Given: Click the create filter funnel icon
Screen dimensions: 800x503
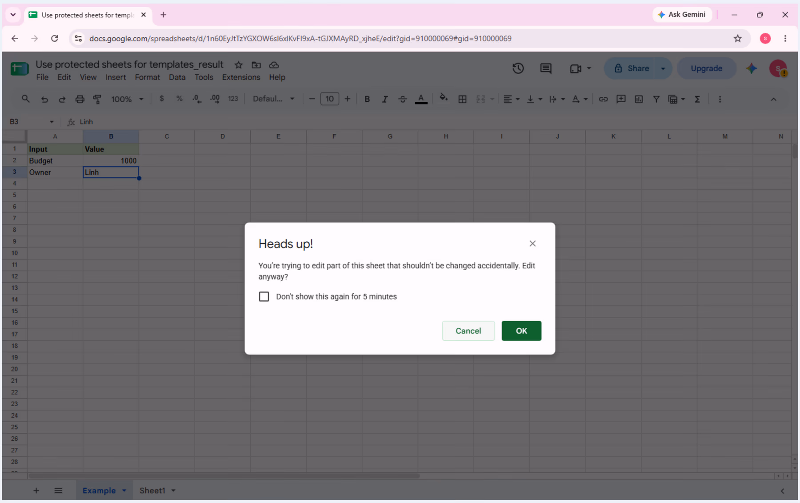Looking at the screenshot, I should (x=656, y=99).
